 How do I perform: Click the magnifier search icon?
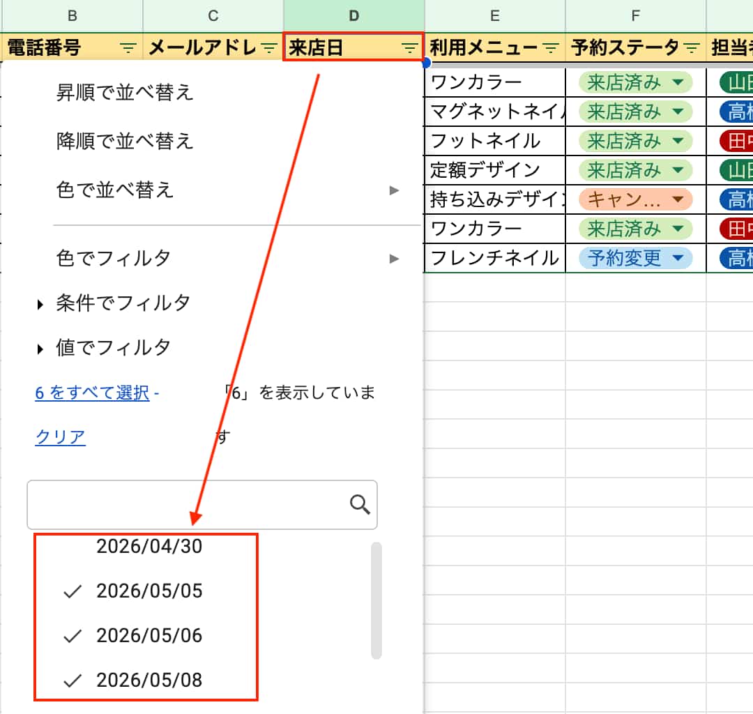pyautogui.click(x=360, y=505)
